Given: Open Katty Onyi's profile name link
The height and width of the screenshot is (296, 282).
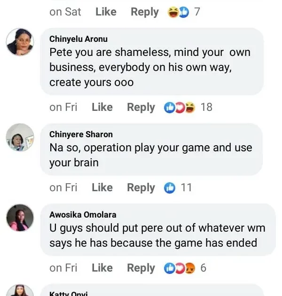Looking at the screenshot, I should click(69, 294).
